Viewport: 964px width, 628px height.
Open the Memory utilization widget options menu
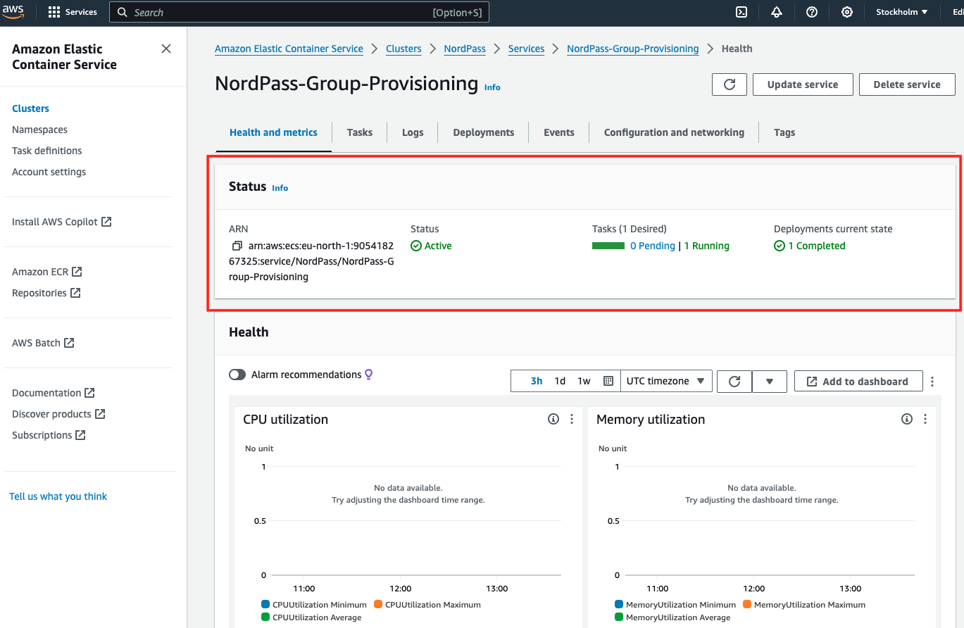tap(925, 419)
